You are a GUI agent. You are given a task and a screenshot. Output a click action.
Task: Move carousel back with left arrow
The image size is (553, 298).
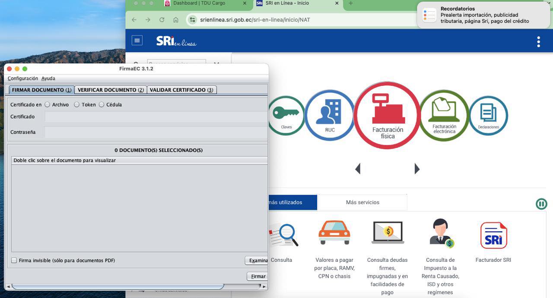[358, 169]
